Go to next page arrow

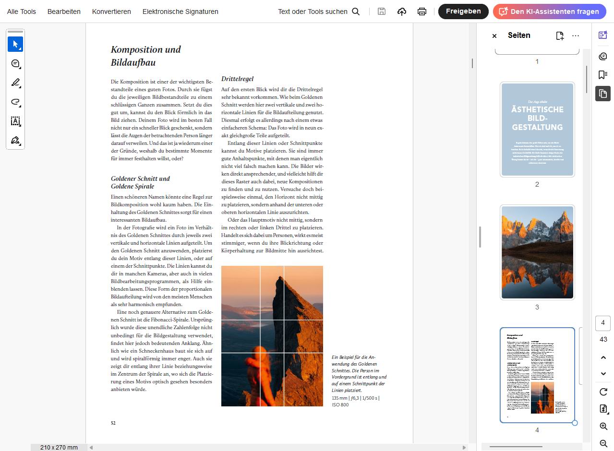[x=603, y=374]
